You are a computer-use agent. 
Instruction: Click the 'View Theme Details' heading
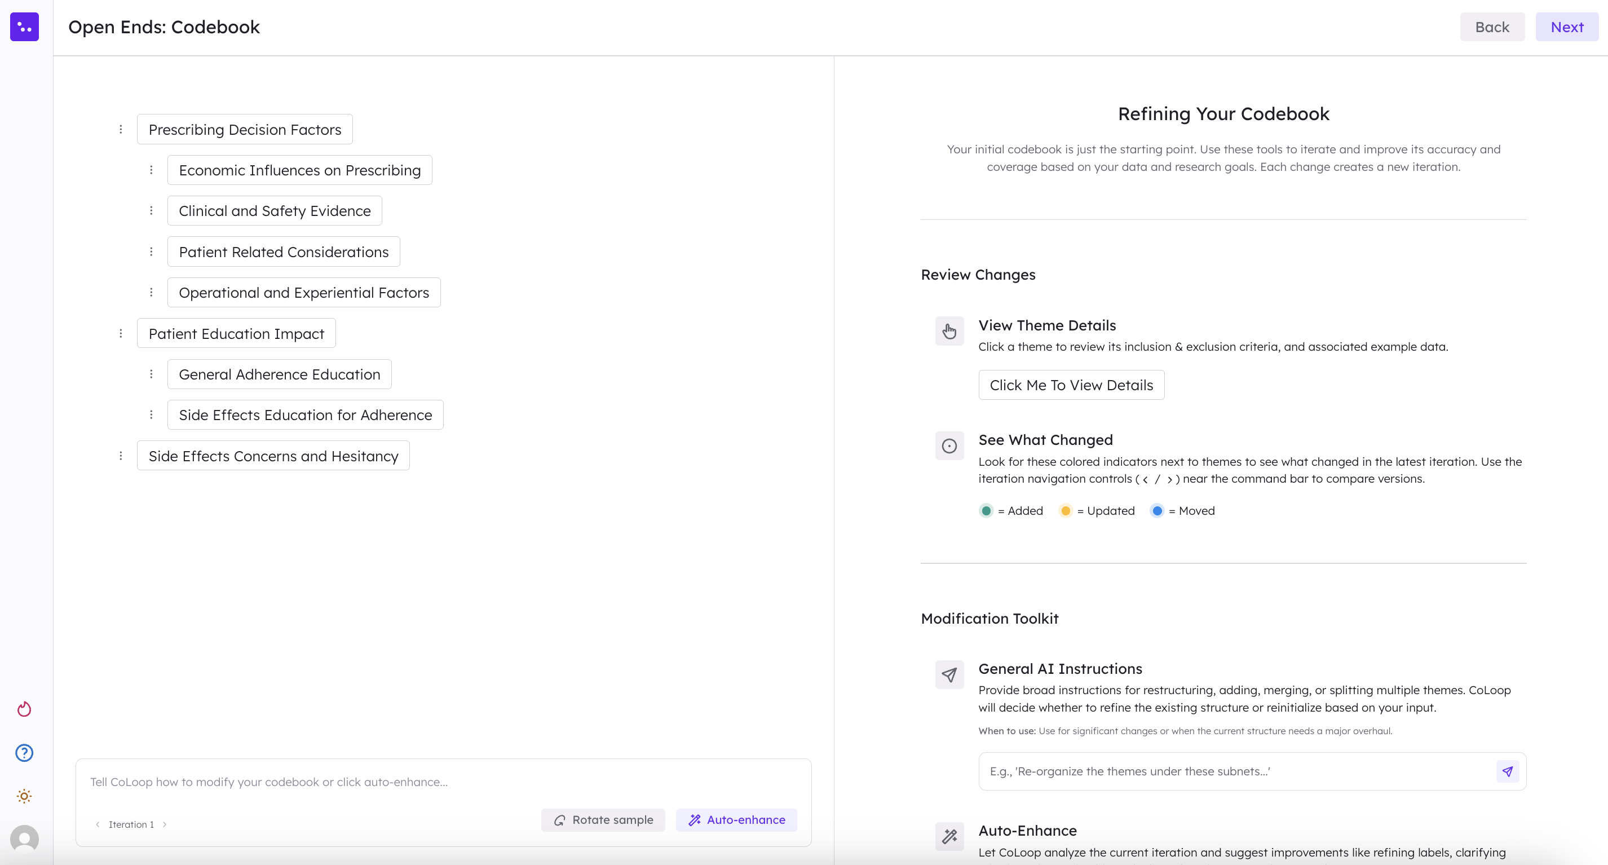click(1047, 325)
